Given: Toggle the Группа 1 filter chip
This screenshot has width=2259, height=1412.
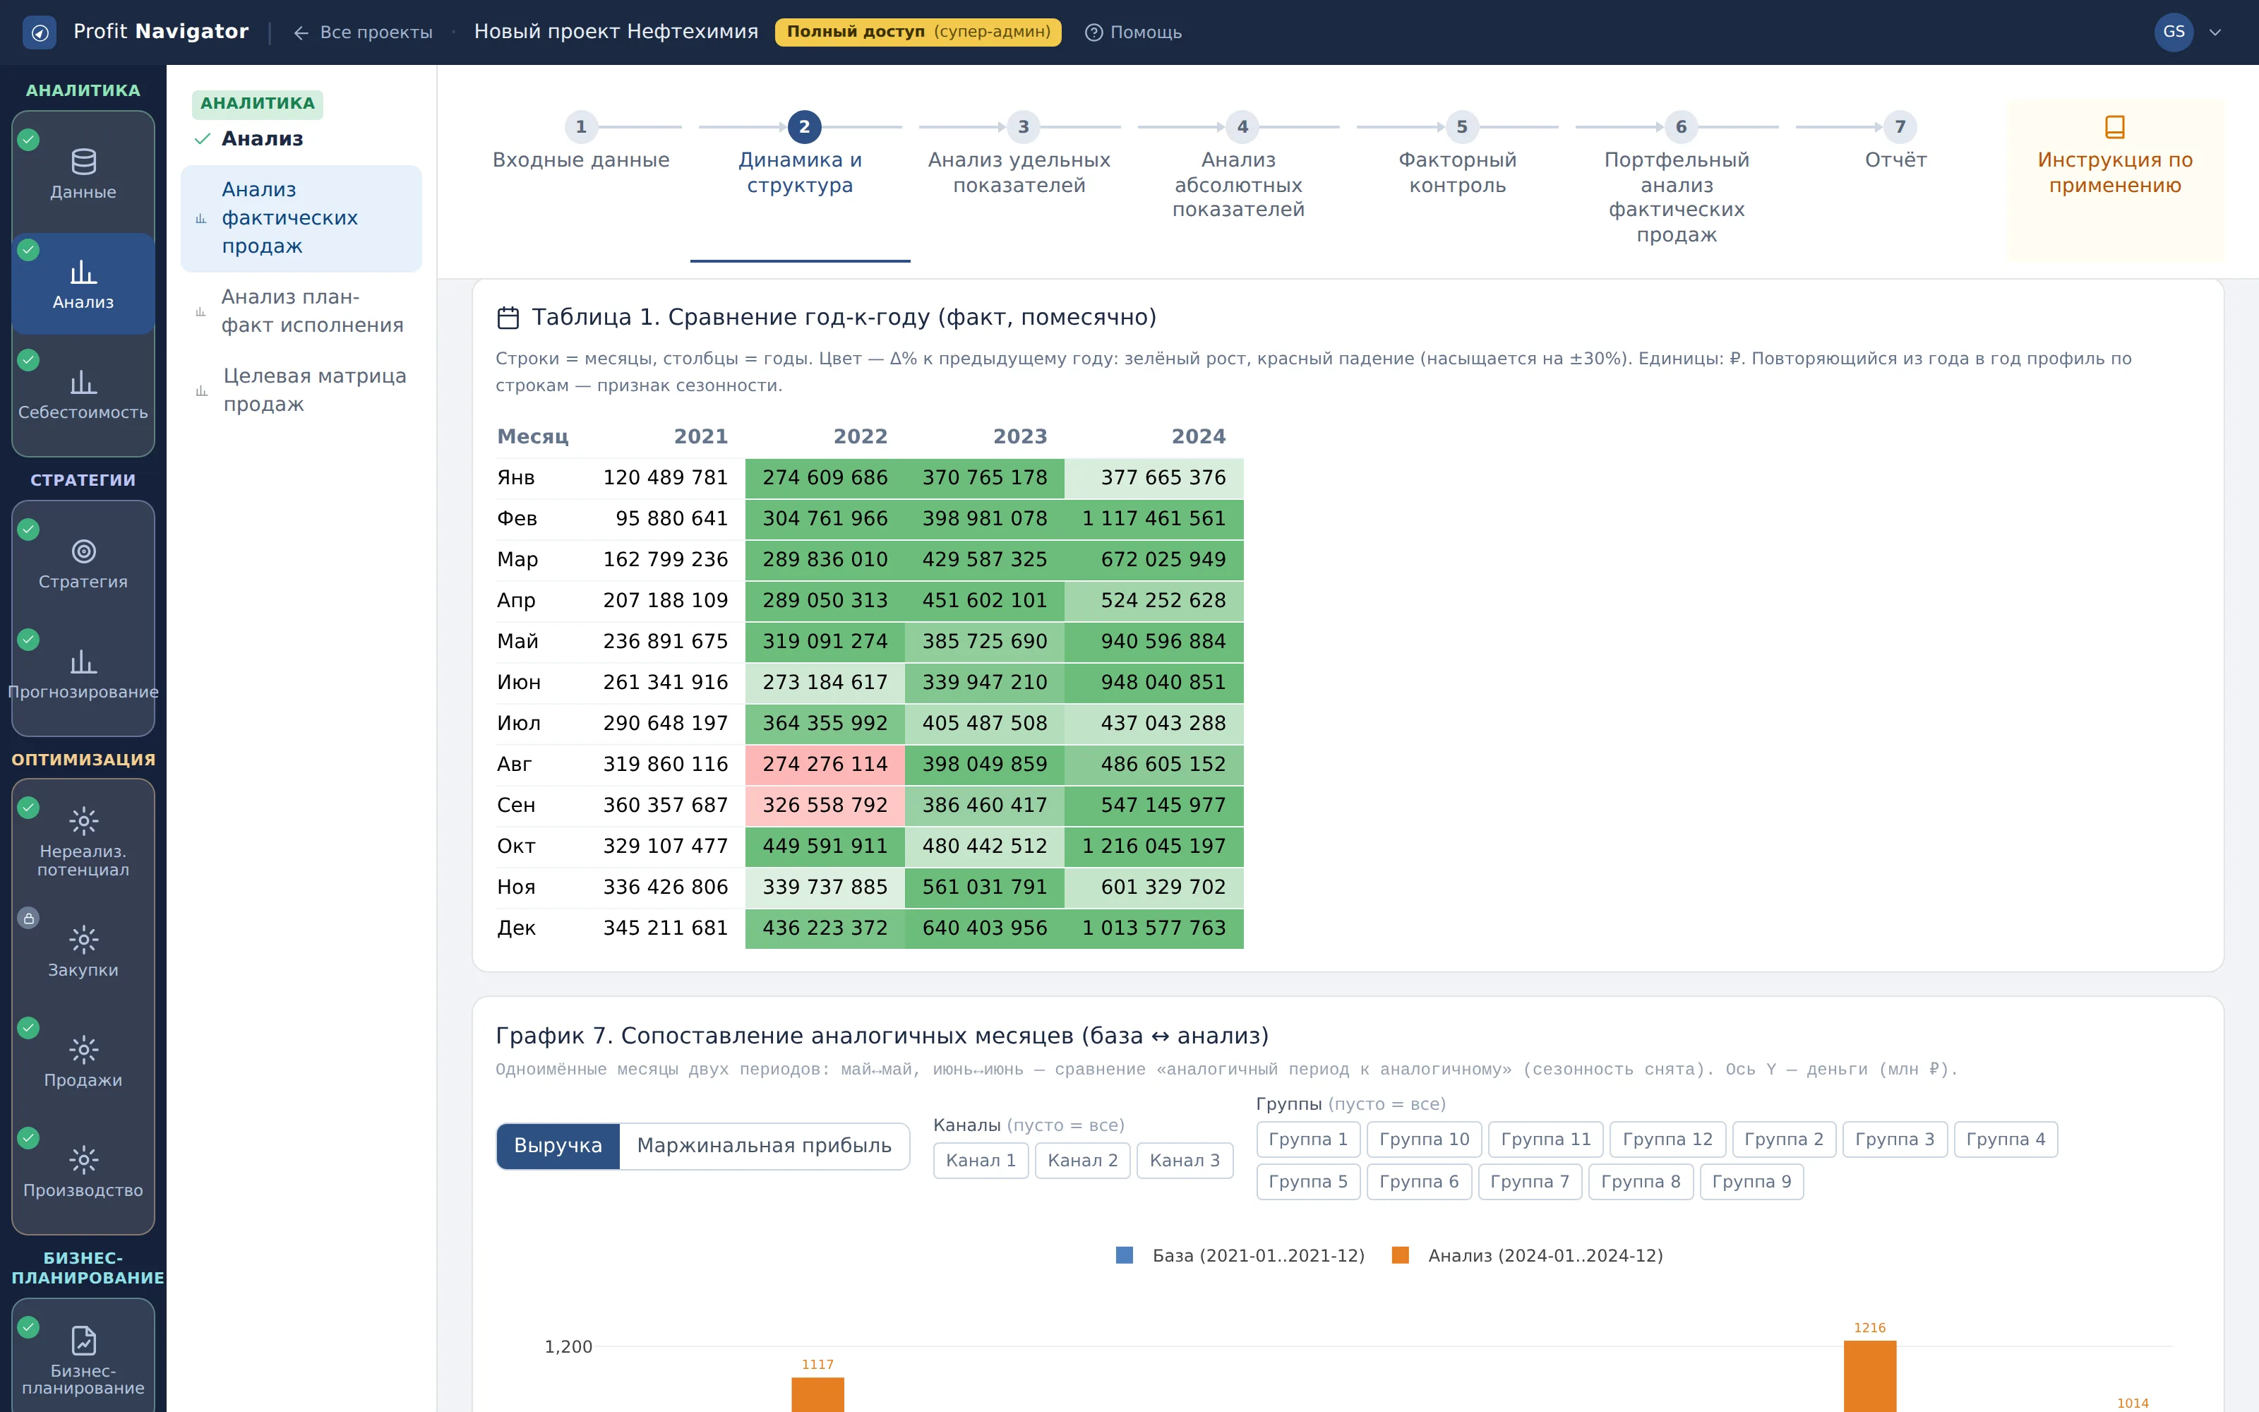Looking at the screenshot, I should 1308,1139.
